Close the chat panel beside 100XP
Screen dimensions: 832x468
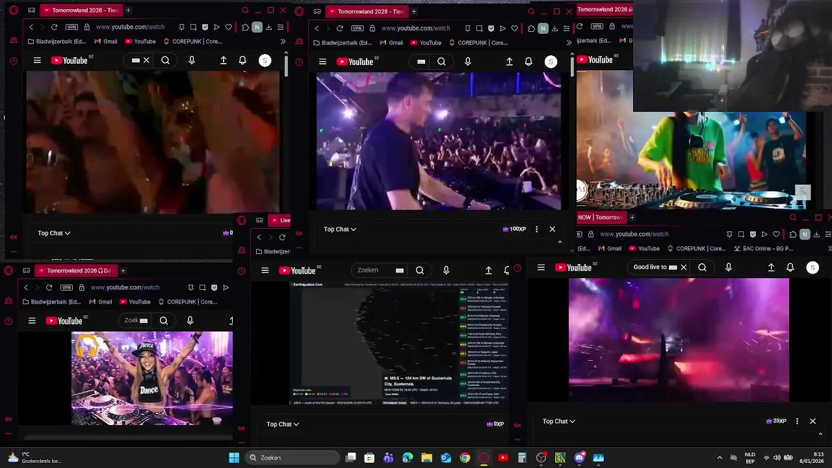(552, 229)
